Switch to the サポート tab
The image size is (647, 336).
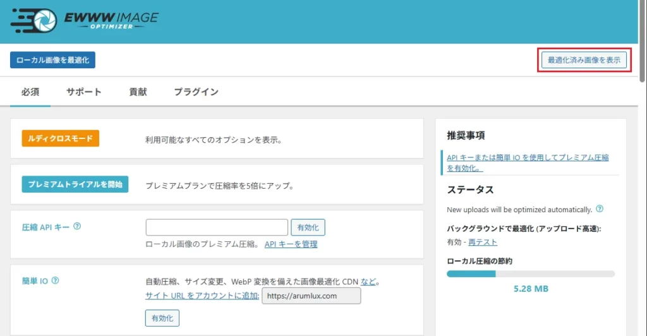(x=84, y=92)
